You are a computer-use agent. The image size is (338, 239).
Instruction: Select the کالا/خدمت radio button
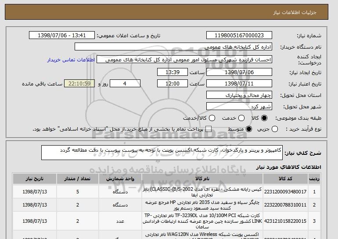tap(212, 118)
